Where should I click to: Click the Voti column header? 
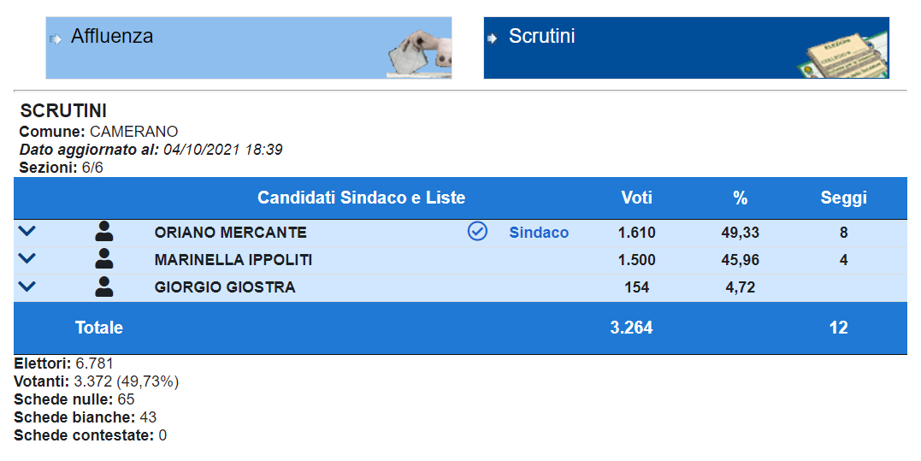point(636,198)
